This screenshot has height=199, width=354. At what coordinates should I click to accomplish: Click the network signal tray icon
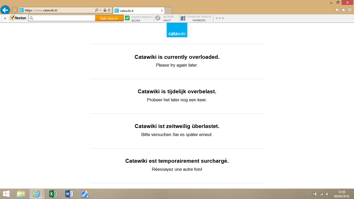(321, 194)
